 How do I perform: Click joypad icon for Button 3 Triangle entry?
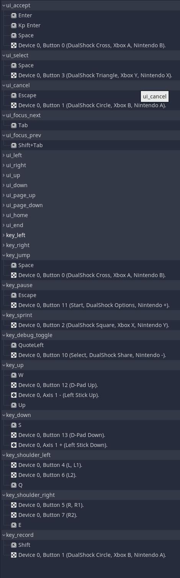(14, 75)
